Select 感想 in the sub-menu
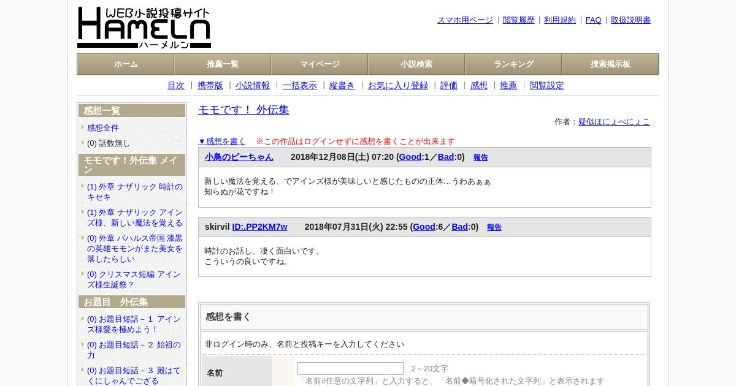Viewport: 736px width, 386px height. [479, 86]
